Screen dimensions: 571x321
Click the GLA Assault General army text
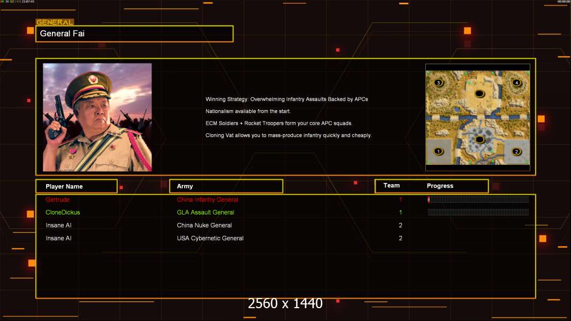[205, 212]
